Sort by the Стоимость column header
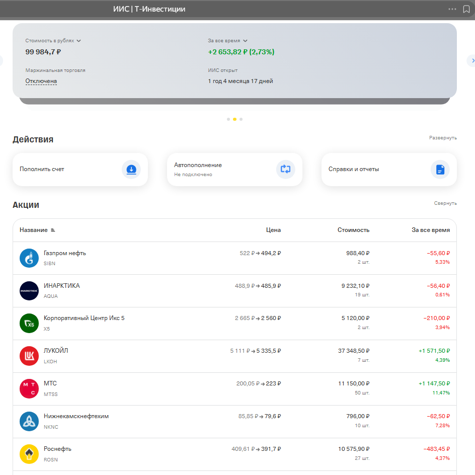This screenshot has width=475, height=475. tap(354, 230)
